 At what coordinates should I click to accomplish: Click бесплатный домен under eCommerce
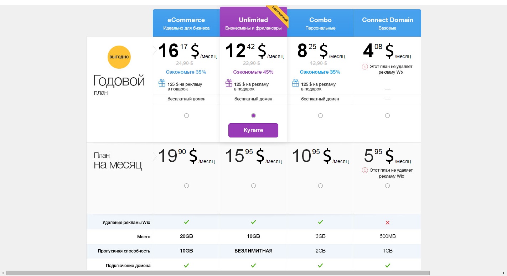click(x=186, y=99)
